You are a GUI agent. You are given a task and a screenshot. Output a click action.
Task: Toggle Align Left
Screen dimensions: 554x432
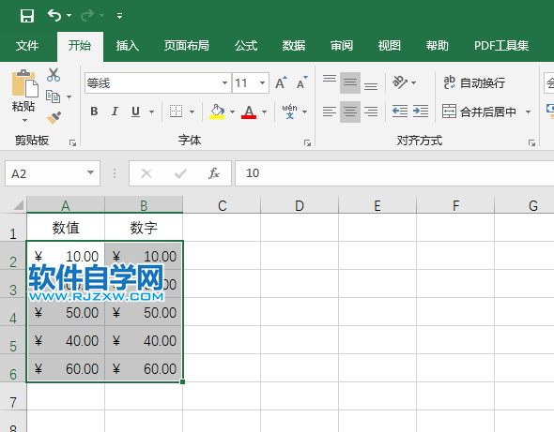[x=330, y=112]
